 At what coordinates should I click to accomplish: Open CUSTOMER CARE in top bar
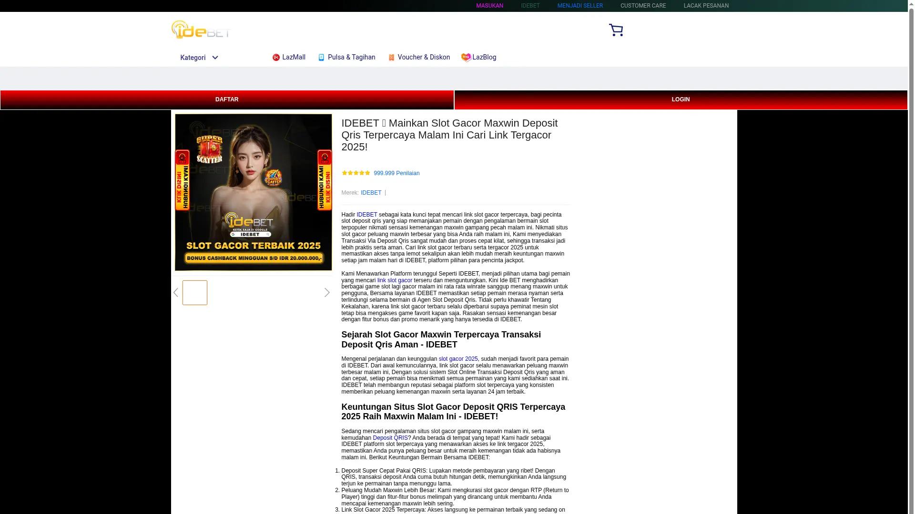pos(643,6)
